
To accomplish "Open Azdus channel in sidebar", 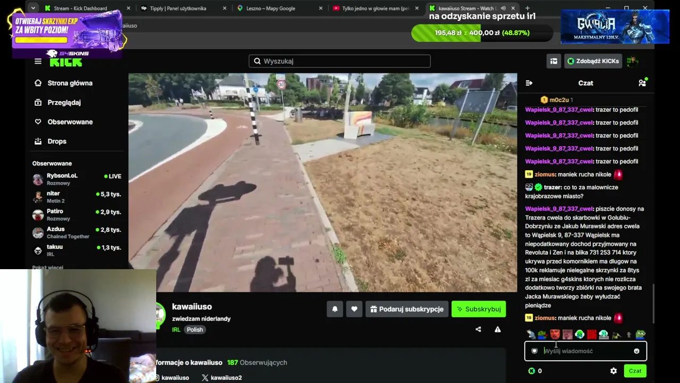I will [x=77, y=232].
